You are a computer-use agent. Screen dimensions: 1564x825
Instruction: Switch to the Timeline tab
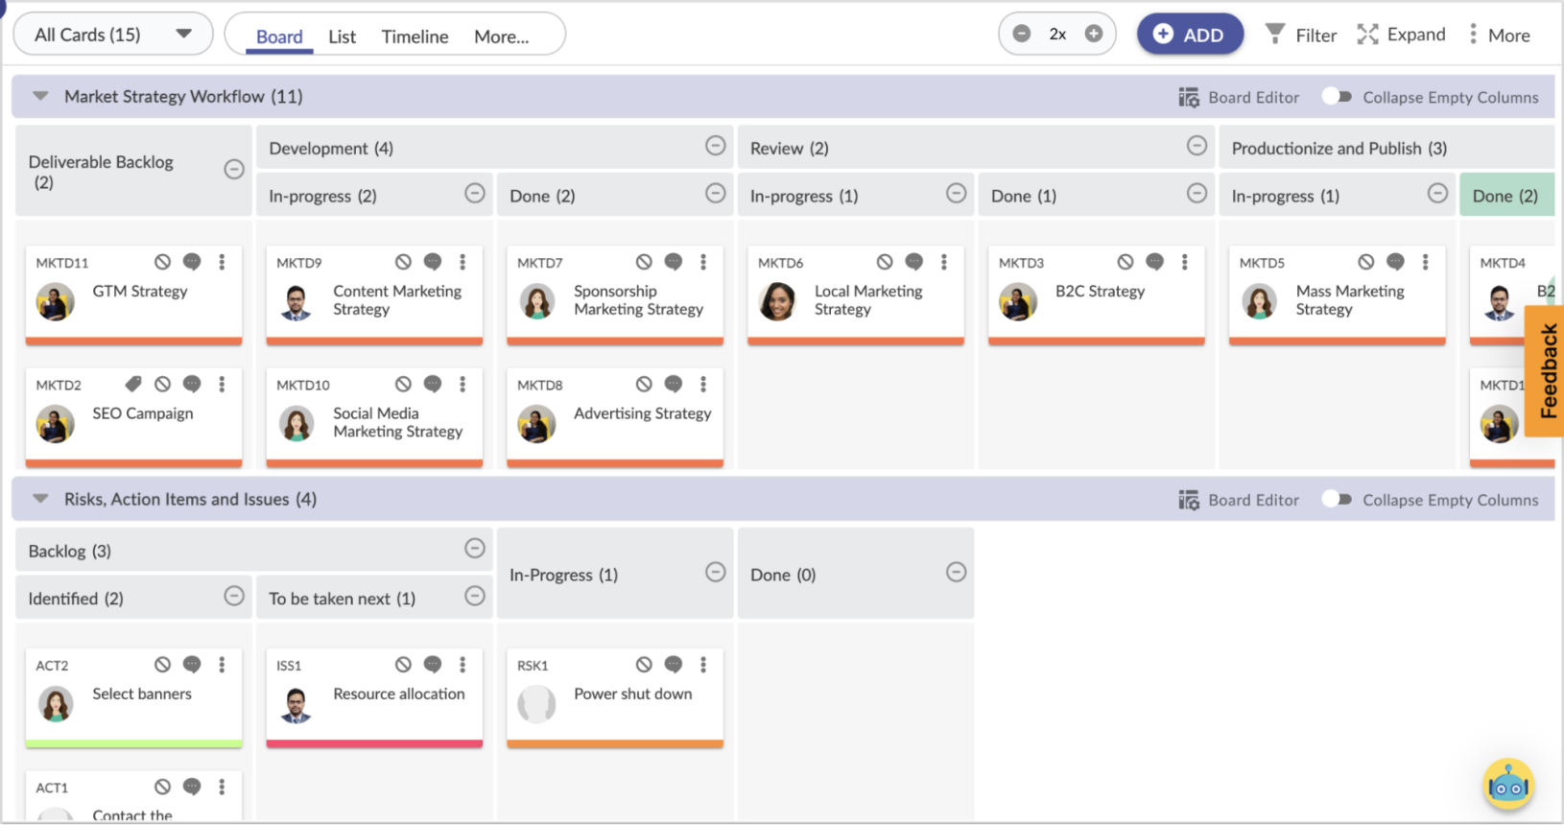[414, 36]
